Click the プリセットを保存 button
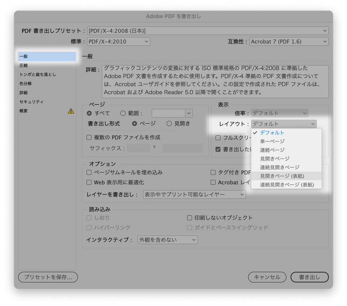The width and height of the screenshot is (347, 306). (x=48, y=277)
